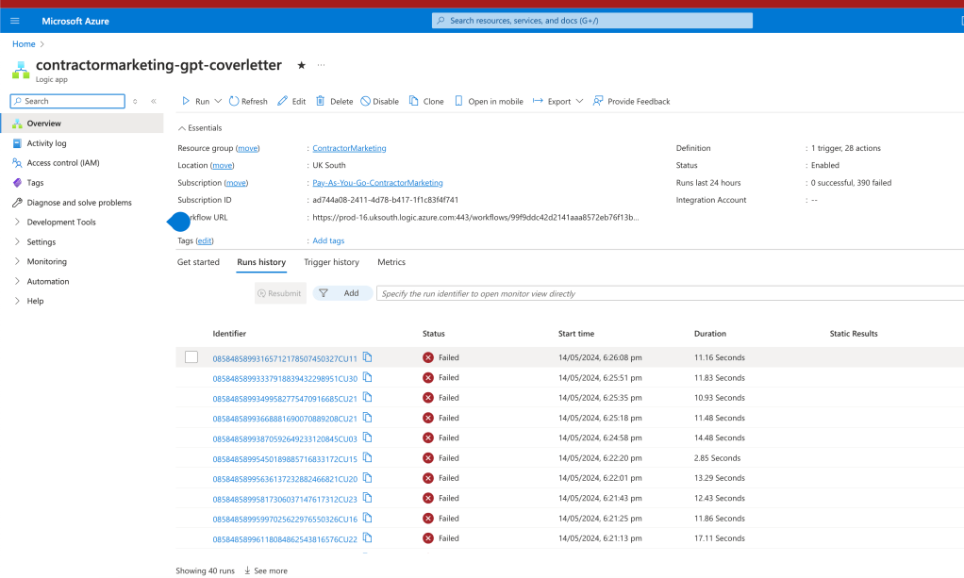The image size is (964, 578).
Task: Expand Settings in sidebar
Action: click(17, 241)
